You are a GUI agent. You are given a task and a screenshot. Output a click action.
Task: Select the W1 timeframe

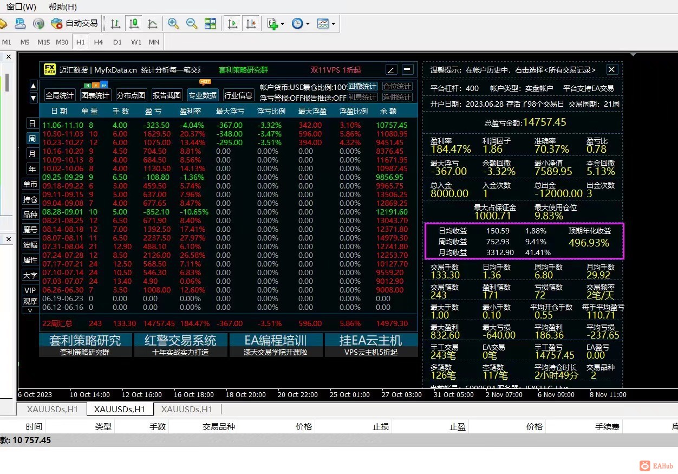136,42
